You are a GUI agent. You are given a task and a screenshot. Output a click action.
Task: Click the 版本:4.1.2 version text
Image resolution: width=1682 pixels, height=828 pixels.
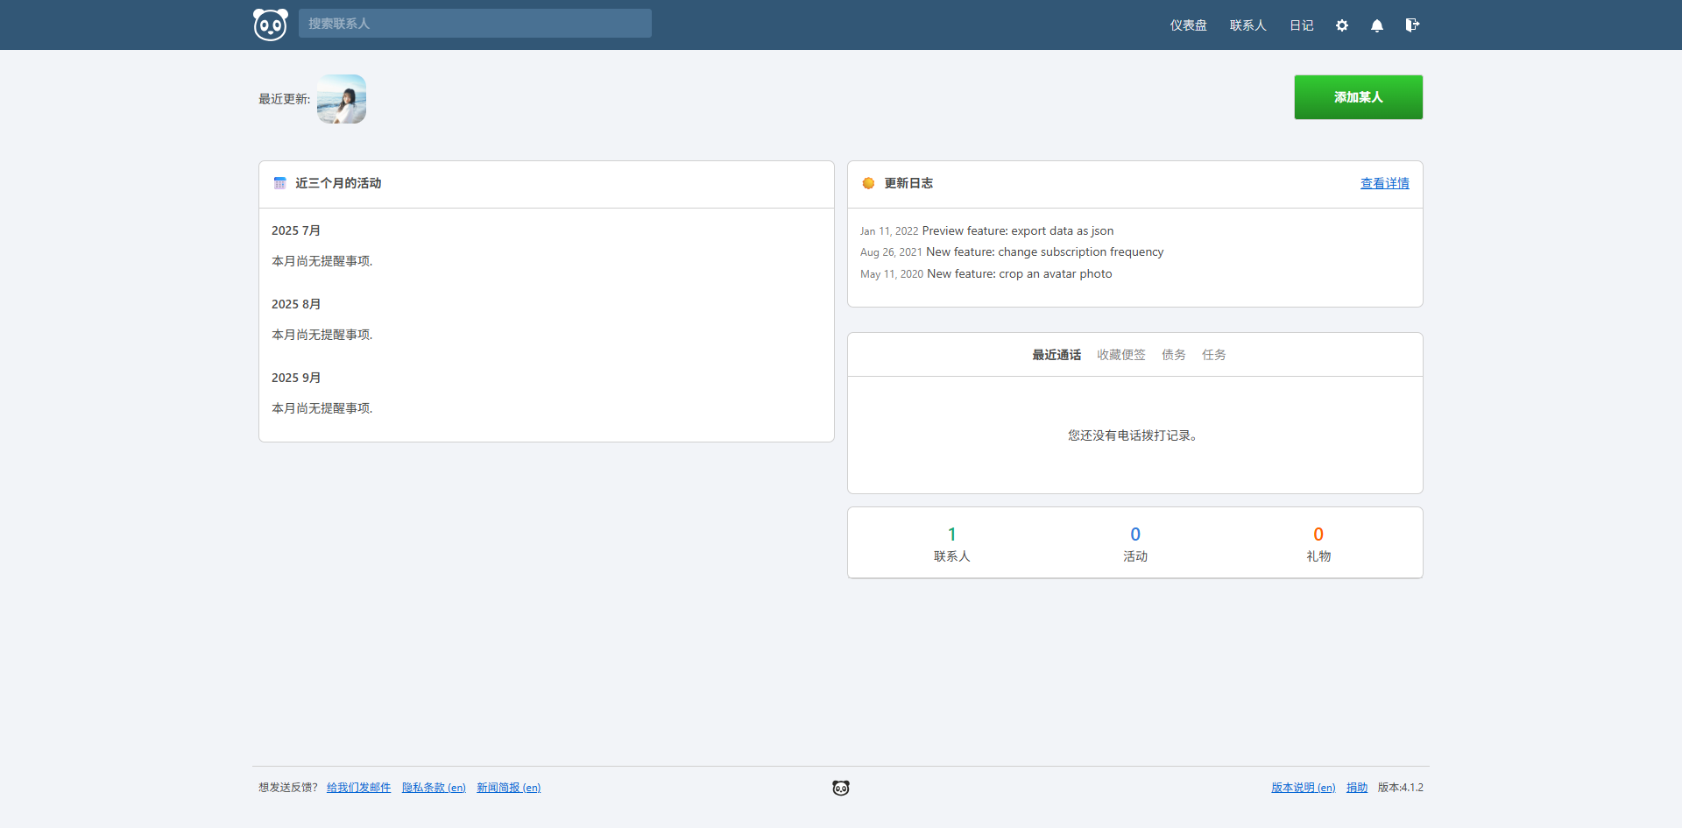[x=1401, y=788]
